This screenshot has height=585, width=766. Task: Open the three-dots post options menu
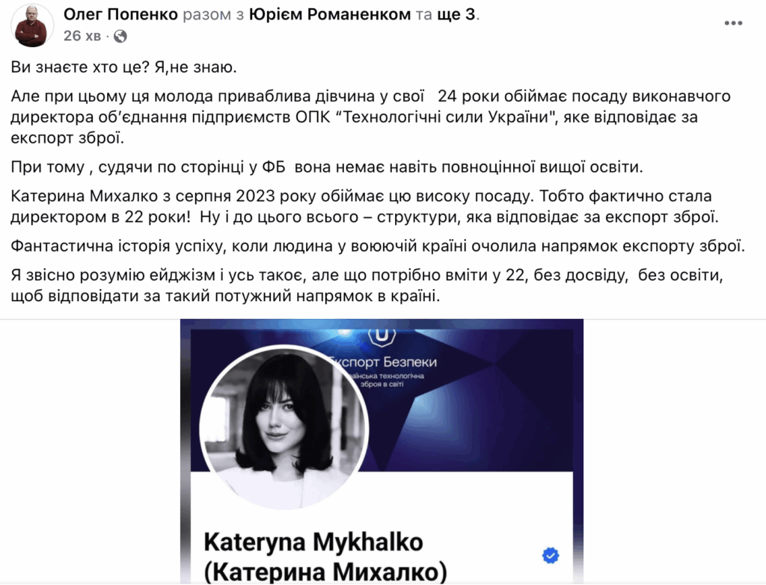coord(733,23)
